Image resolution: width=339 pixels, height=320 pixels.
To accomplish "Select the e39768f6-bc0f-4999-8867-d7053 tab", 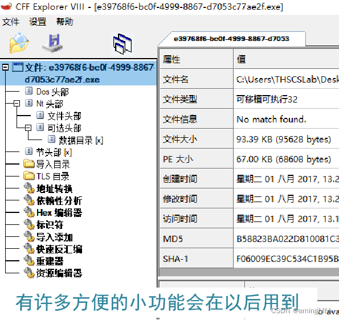I will point(231,39).
